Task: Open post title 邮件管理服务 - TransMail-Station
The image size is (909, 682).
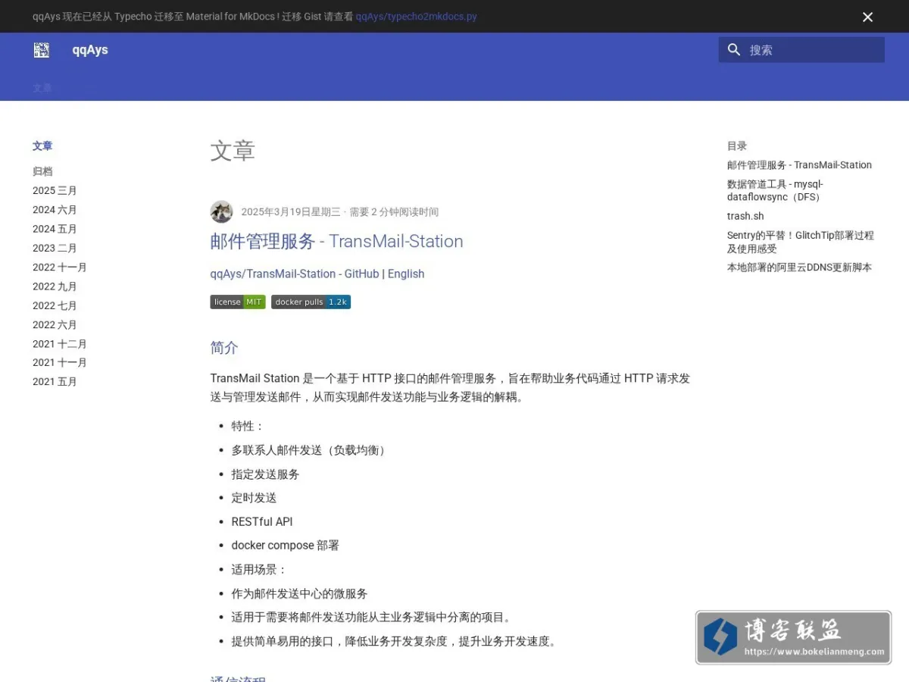Action: coord(336,241)
